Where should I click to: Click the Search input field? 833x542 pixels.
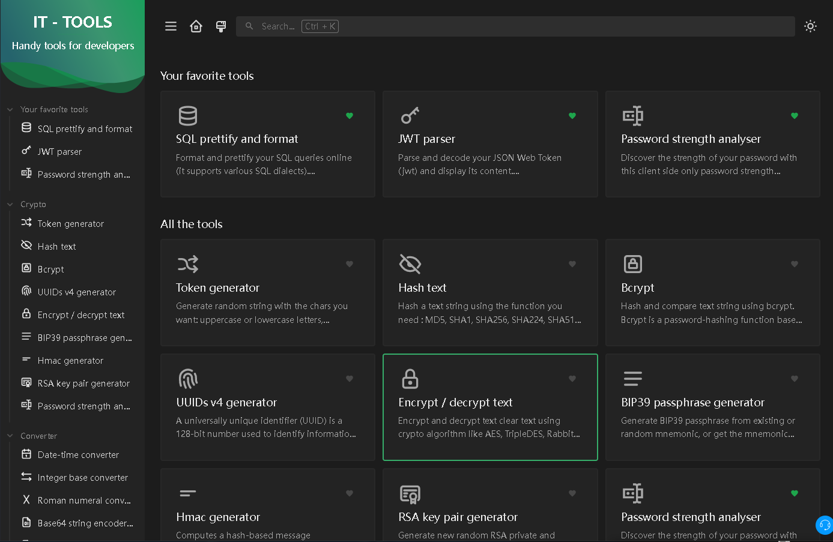coord(515,26)
